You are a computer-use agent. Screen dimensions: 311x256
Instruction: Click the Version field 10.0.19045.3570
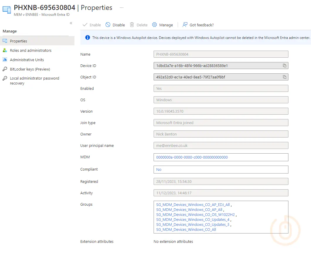coord(221,111)
